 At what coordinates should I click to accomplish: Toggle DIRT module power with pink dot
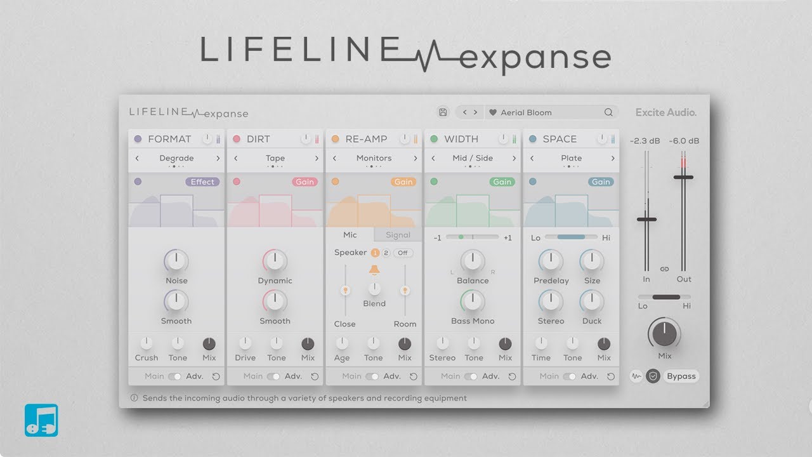click(x=237, y=139)
